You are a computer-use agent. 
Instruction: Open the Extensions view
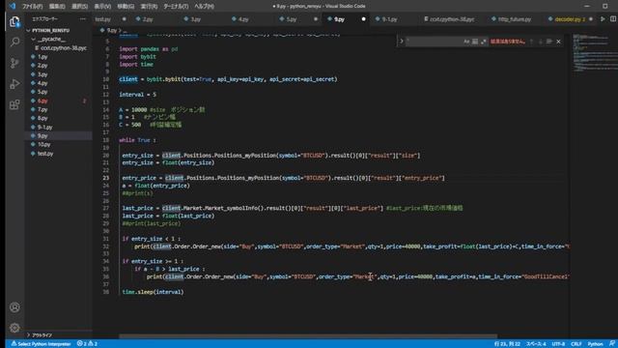14,104
